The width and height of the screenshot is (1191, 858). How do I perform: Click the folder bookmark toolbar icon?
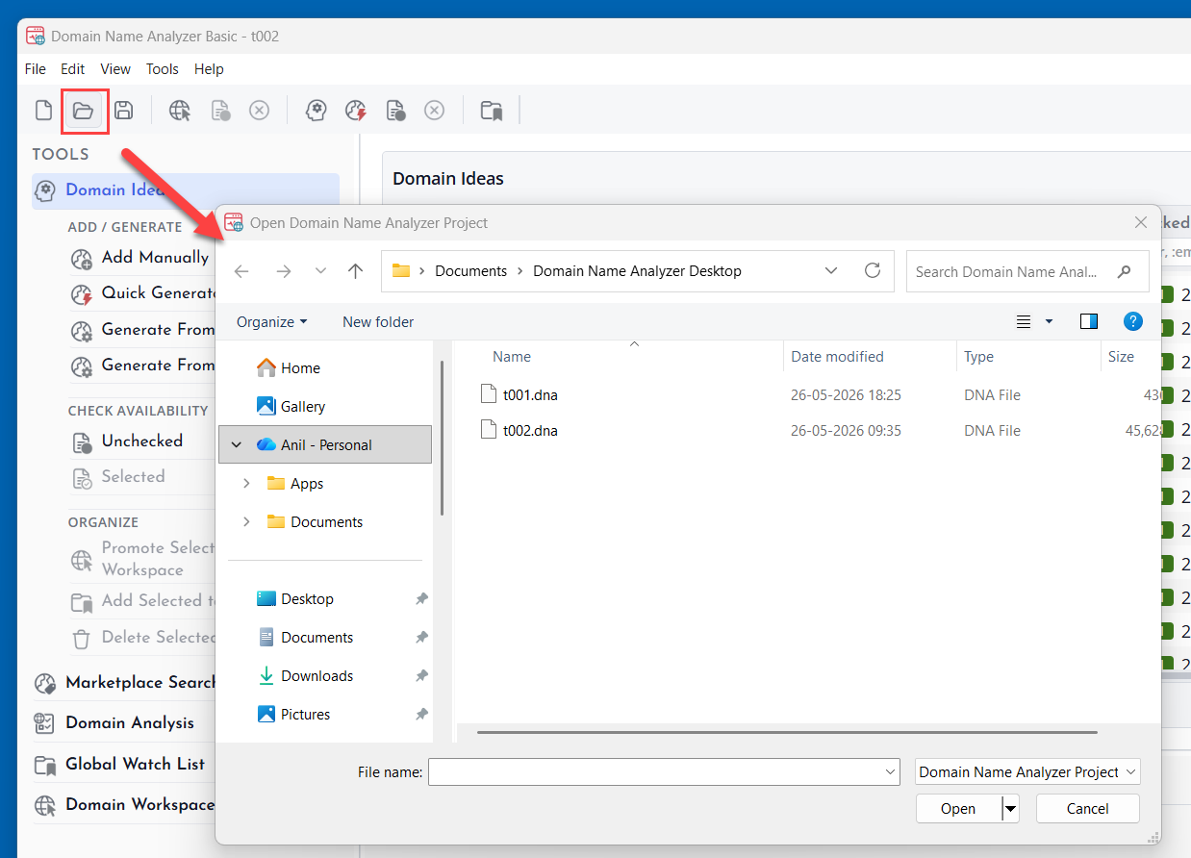pyautogui.click(x=492, y=111)
